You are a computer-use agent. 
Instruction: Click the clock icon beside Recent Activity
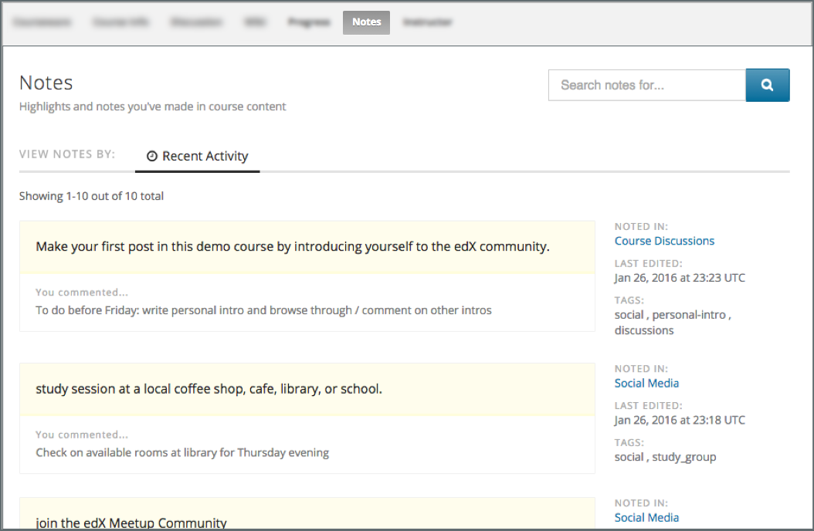point(152,157)
